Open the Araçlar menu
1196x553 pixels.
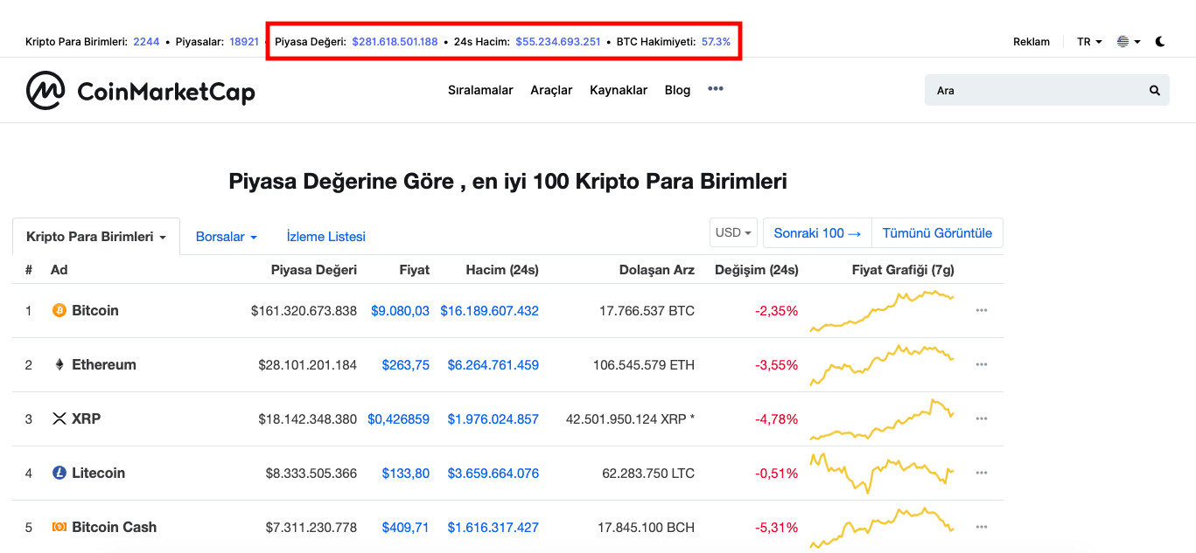click(551, 90)
